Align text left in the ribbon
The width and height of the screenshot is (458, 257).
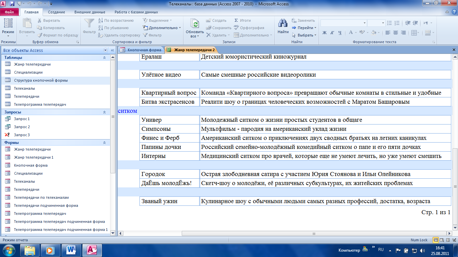[x=388, y=32]
